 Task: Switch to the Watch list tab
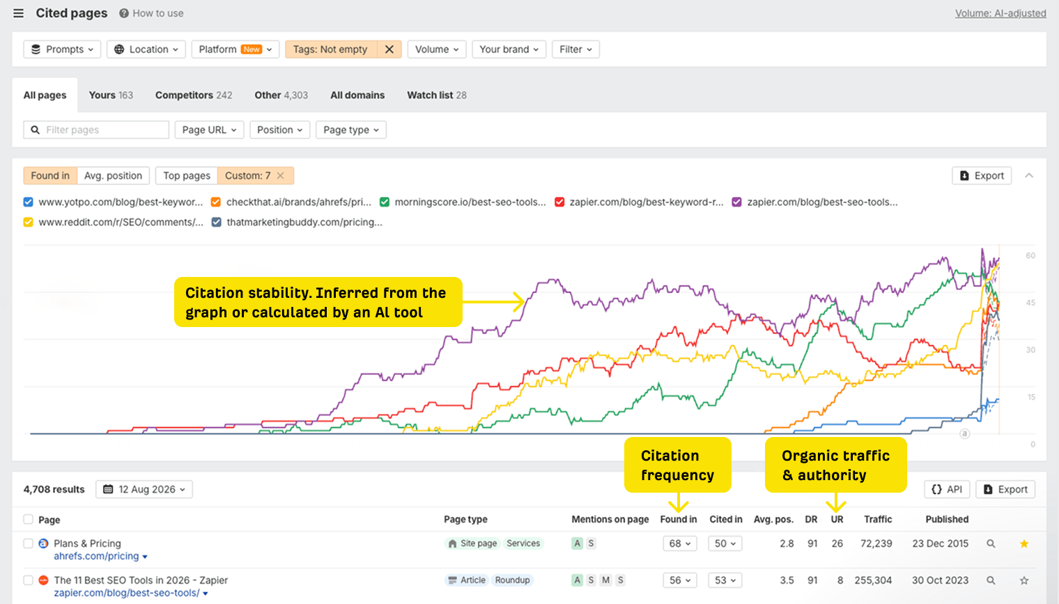[x=437, y=95]
